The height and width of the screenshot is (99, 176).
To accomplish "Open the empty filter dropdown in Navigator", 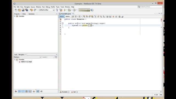I will [48, 57].
